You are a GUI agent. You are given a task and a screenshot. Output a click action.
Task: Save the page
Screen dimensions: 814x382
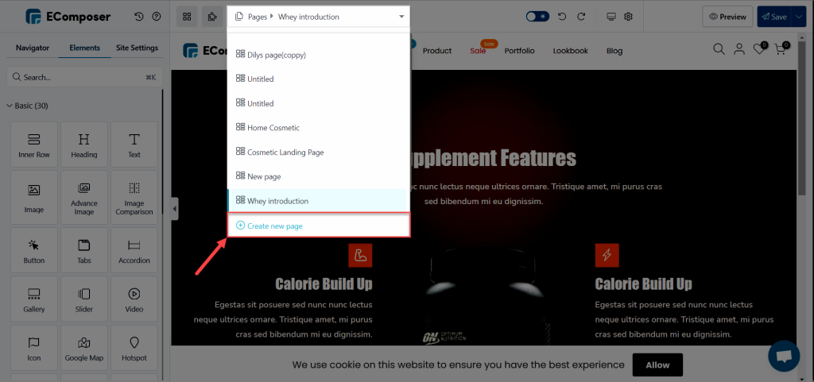pos(774,17)
